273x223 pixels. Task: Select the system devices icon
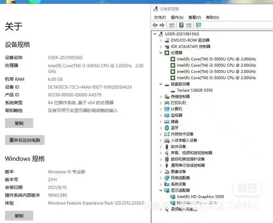(x=167, y=184)
